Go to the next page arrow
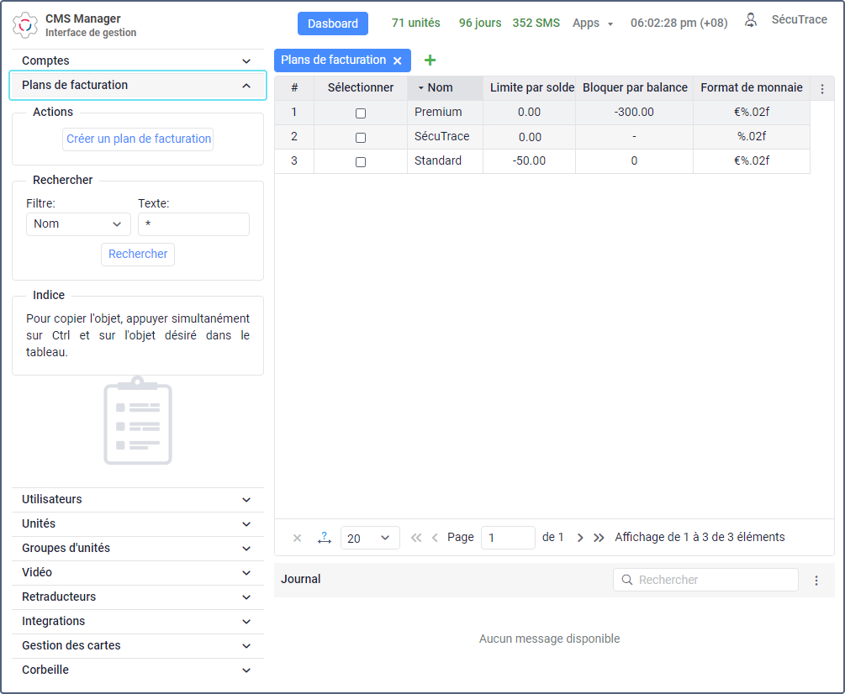Image resolution: width=845 pixels, height=694 pixels. pyautogui.click(x=580, y=538)
